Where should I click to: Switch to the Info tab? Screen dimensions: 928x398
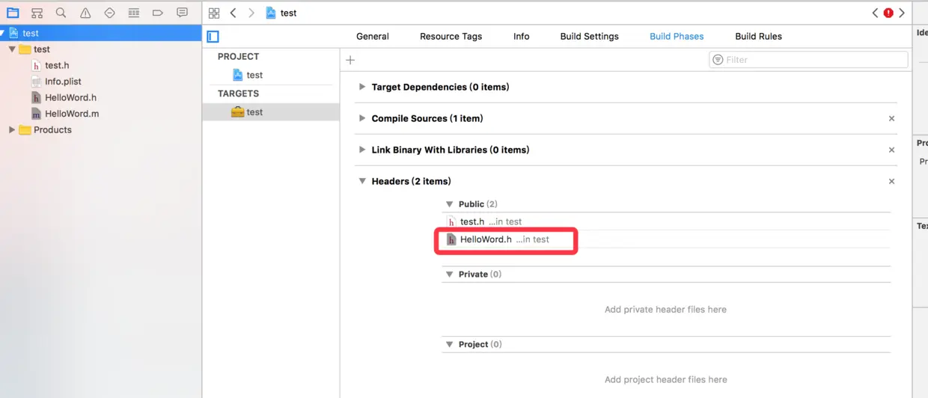[521, 36]
